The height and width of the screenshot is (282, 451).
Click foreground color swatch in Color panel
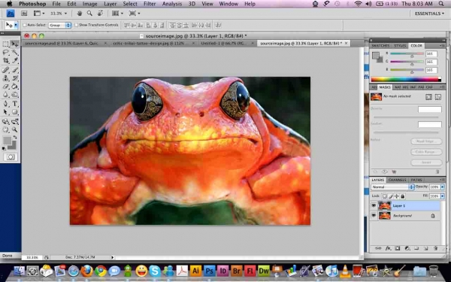(x=375, y=55)
